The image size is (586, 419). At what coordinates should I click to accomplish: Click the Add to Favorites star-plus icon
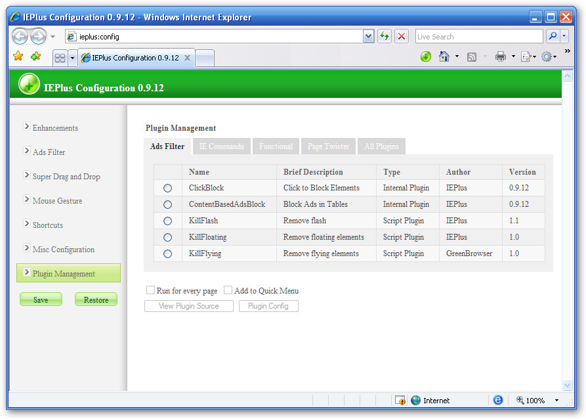click(36, 56)
